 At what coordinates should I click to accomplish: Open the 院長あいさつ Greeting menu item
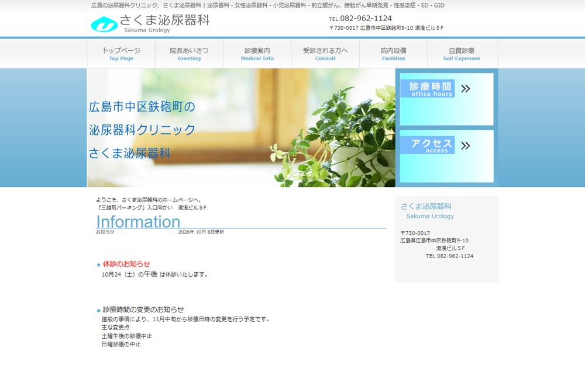tap(189, 54)
